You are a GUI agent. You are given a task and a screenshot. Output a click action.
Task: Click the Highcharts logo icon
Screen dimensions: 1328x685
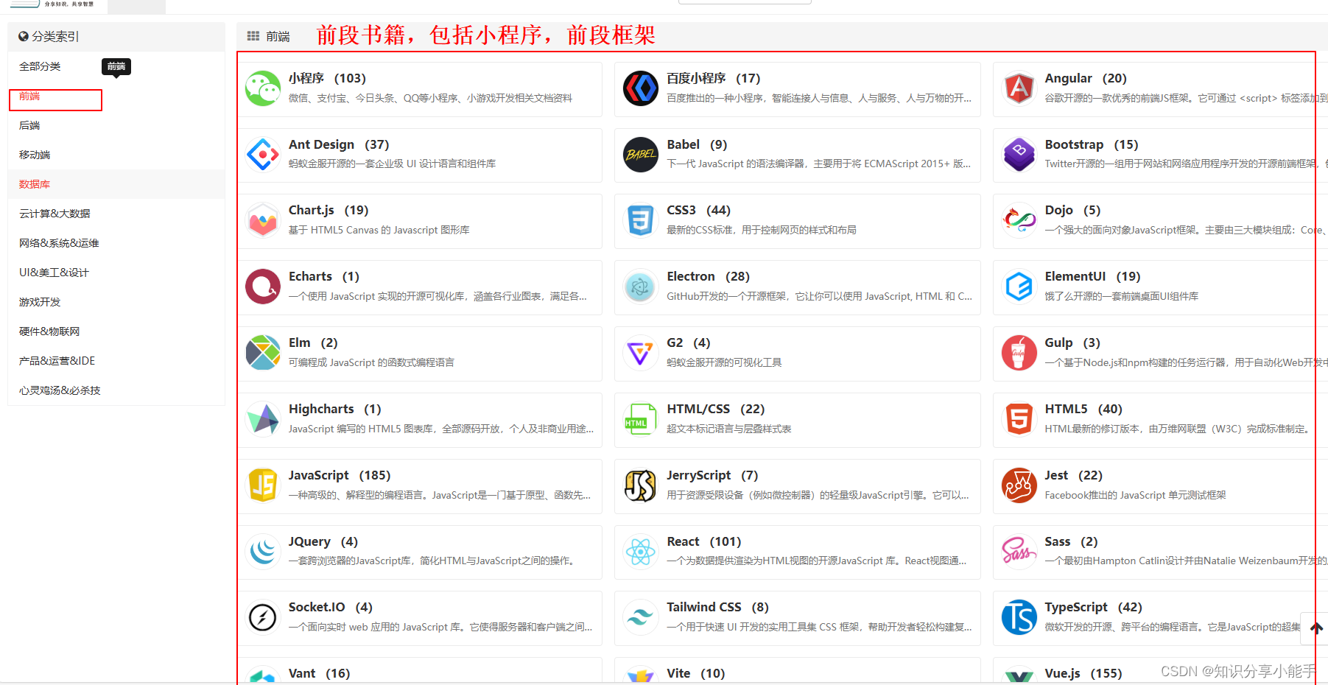[x=263, y=419]
